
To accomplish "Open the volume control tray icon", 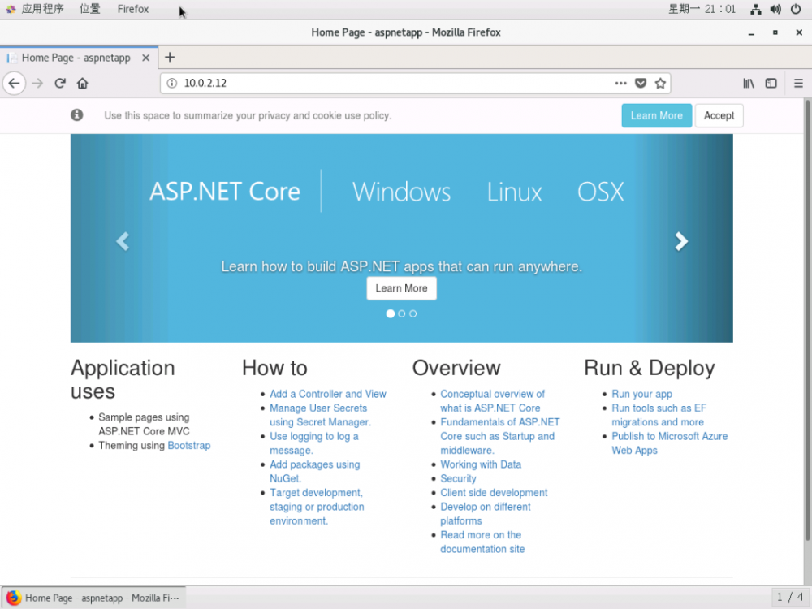I will coord(775,9).
